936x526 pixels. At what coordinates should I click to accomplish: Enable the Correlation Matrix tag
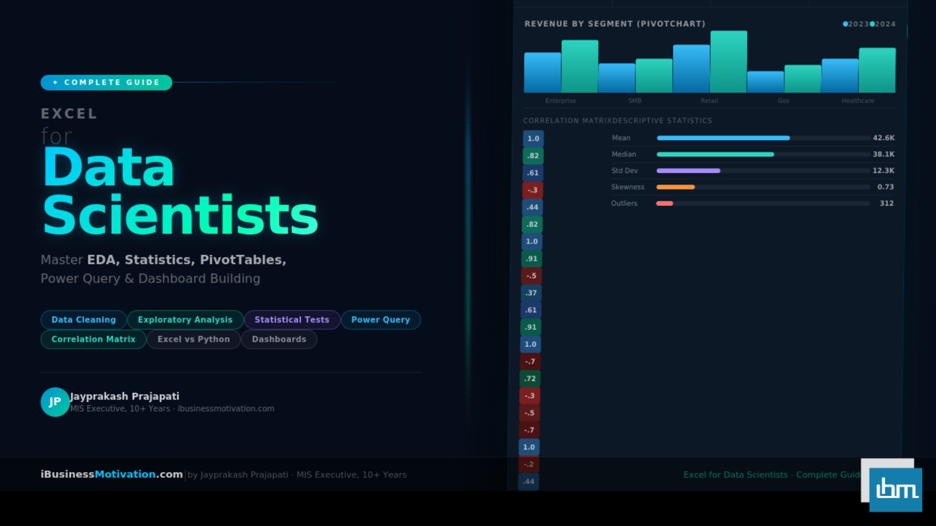click(x=93, y=339)
